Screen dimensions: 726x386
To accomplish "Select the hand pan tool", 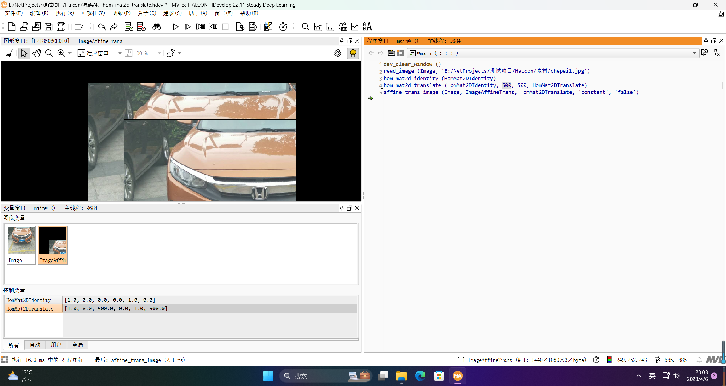I will 37,53.
